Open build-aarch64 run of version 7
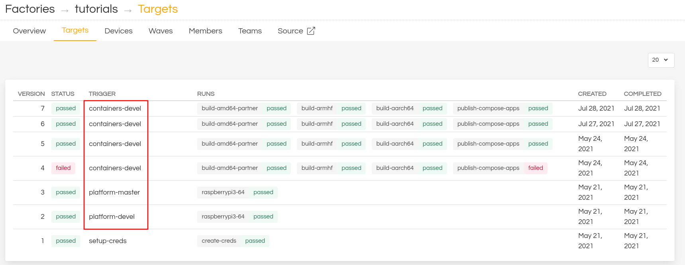This screenshot has height=265, width=685. [409, 108]
